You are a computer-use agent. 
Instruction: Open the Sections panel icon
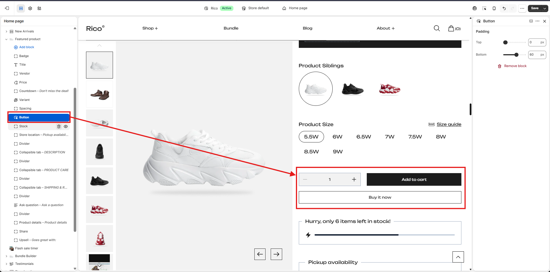[x=21, y=8]
